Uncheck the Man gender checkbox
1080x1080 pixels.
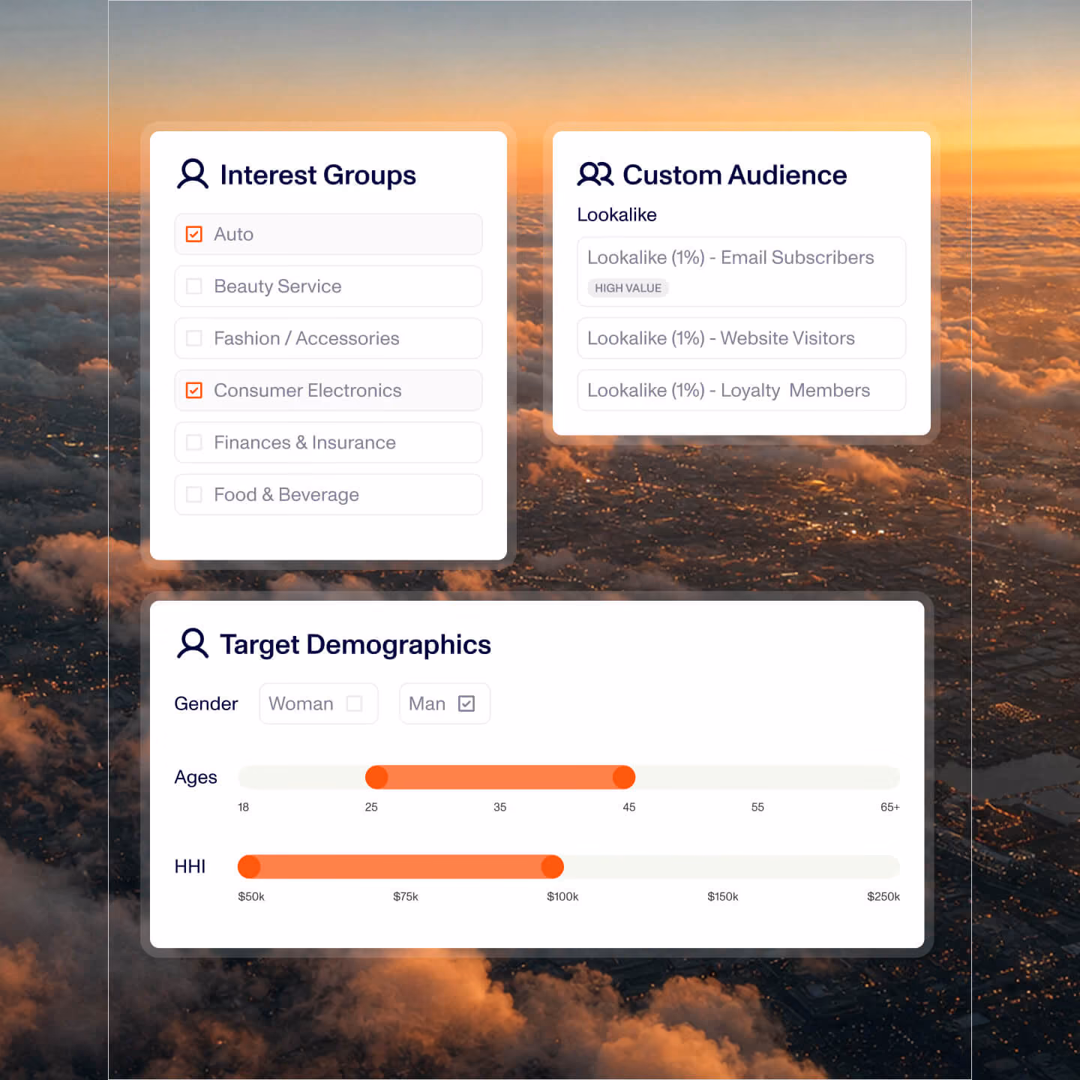pyautogui.click(x=466, y=703)
